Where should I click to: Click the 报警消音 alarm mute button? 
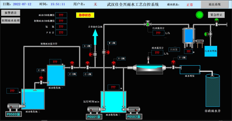tap(11, 13)
